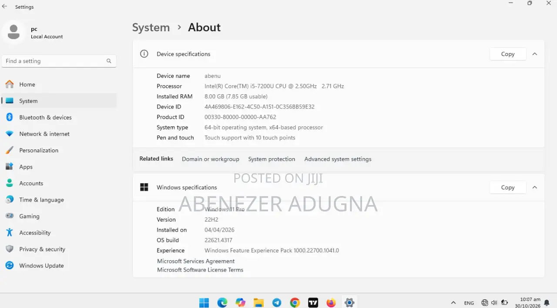
Task: Select the Version 22H2 value
Action: click(212, 219)
